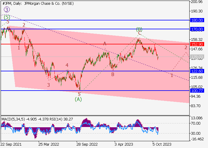
Task: Click the 83.70 price axis value
Action: pos(196,106)
